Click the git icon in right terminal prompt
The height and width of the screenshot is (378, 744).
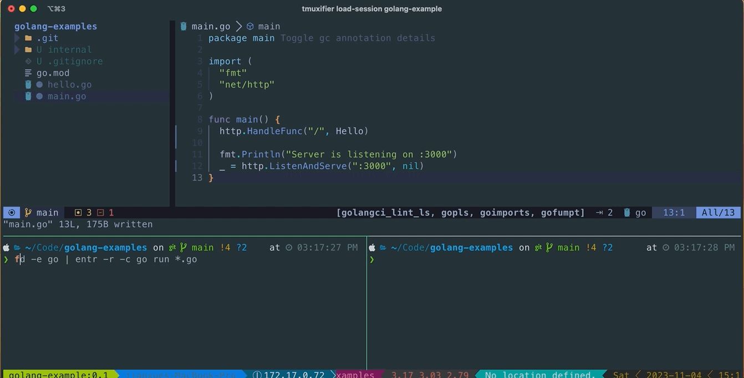pos(538,248)
